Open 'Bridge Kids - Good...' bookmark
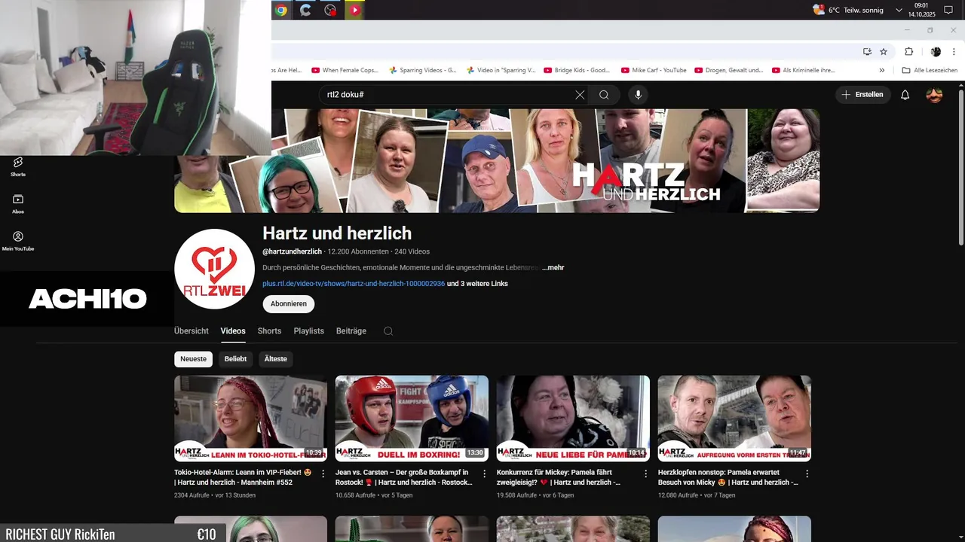This screenshot has height=542, width=965. coord(577,70)
